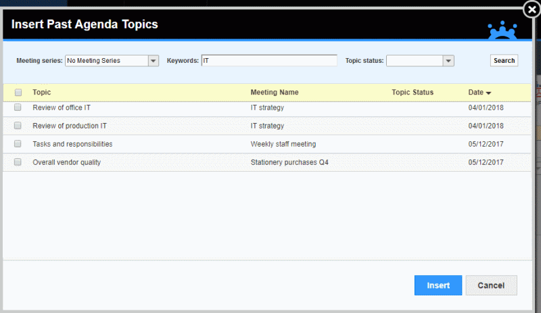Sort by the Topic column header
This screenshot has height=313, width=541.
click(42, 92)
